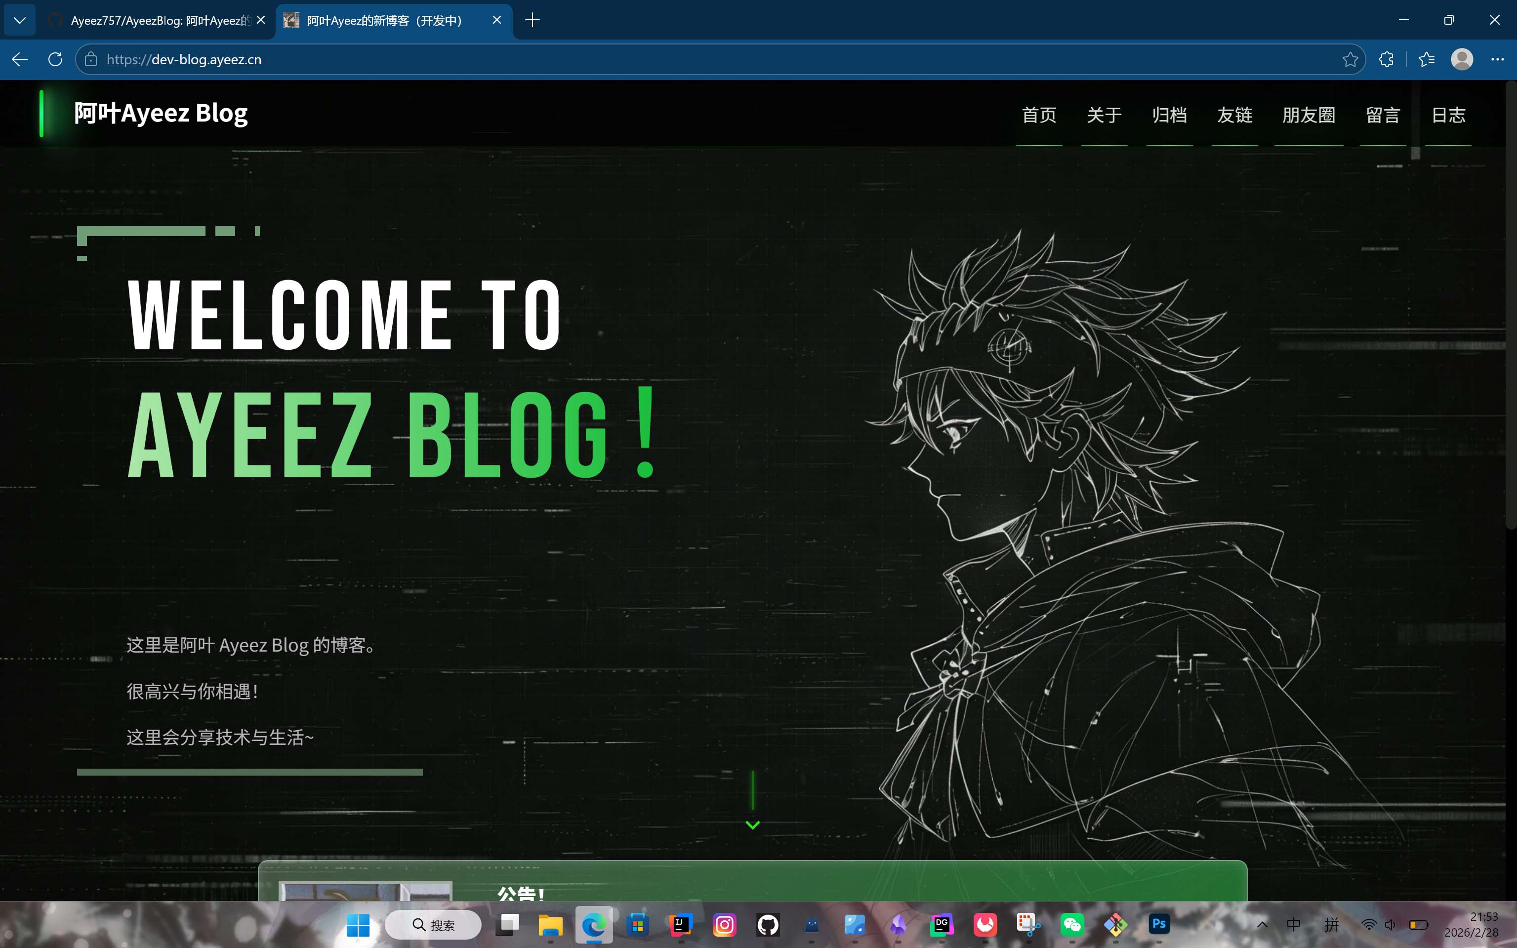The width and height of the screenshot is (1517, 948).
Task: Click the browser back arrow
Action: [20, 60]
